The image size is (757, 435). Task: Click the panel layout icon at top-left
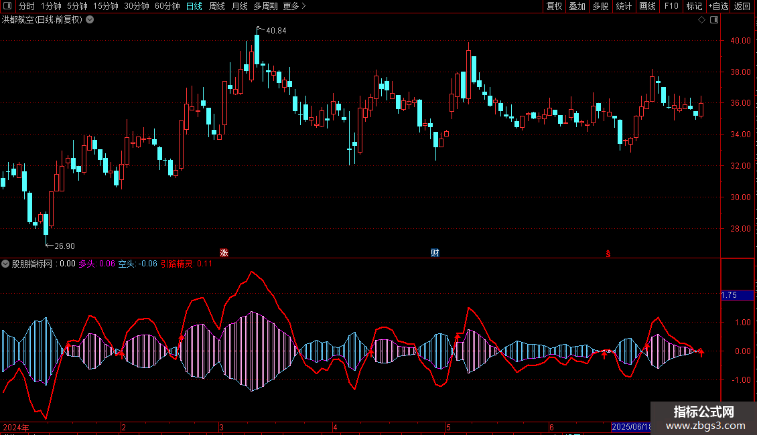tap(7, 6)
